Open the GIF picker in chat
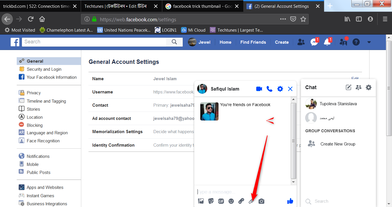Viewport: 392px width, 207px height. coord(221,201)
